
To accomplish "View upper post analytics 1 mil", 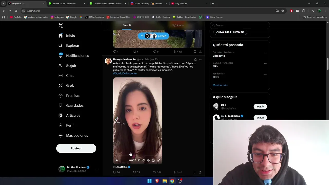I will (178, 52).
